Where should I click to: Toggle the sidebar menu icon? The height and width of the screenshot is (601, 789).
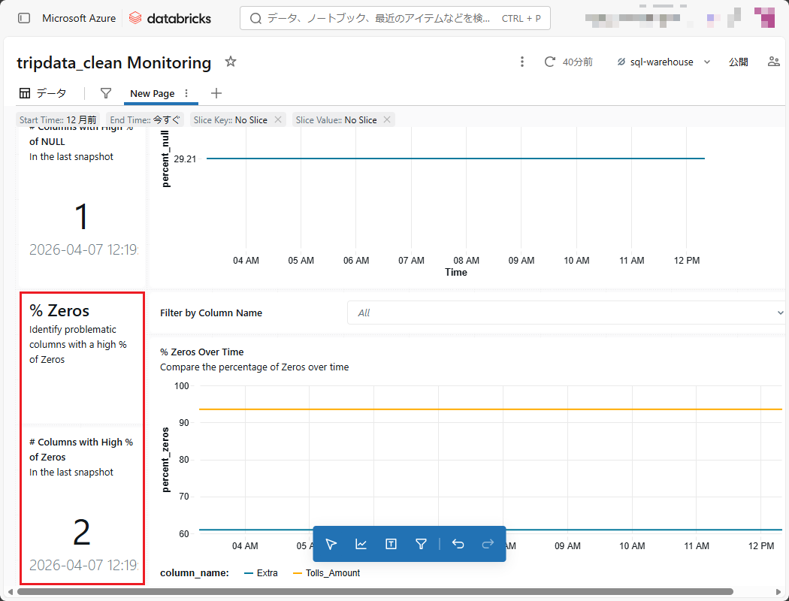coord(24,18)
